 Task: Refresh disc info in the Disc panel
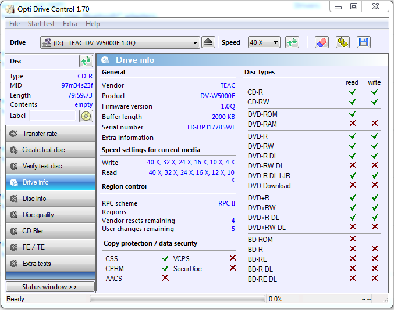pyautogui.click(x=86, y=61)
